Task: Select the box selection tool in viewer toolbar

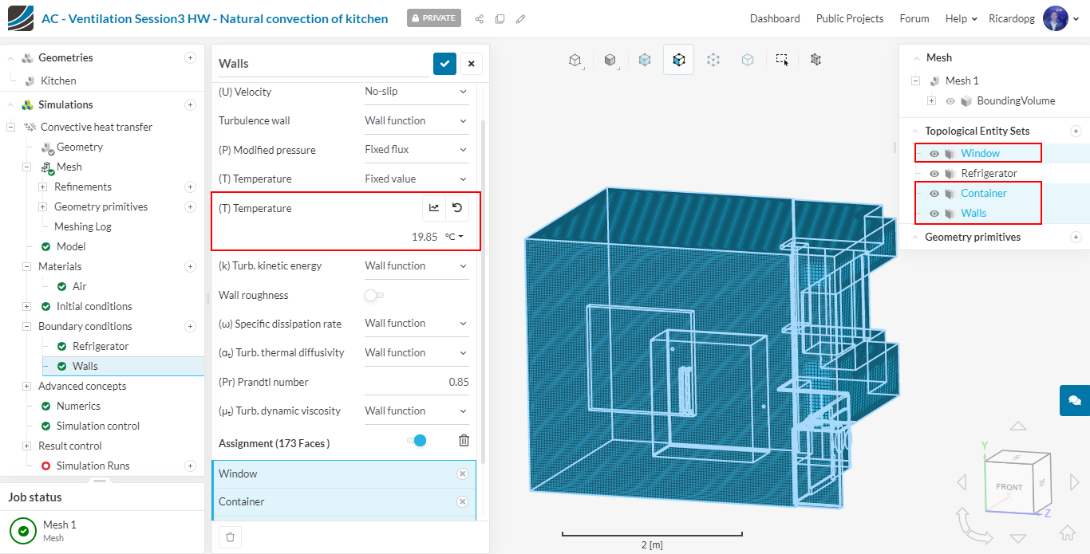Action: 782,59
